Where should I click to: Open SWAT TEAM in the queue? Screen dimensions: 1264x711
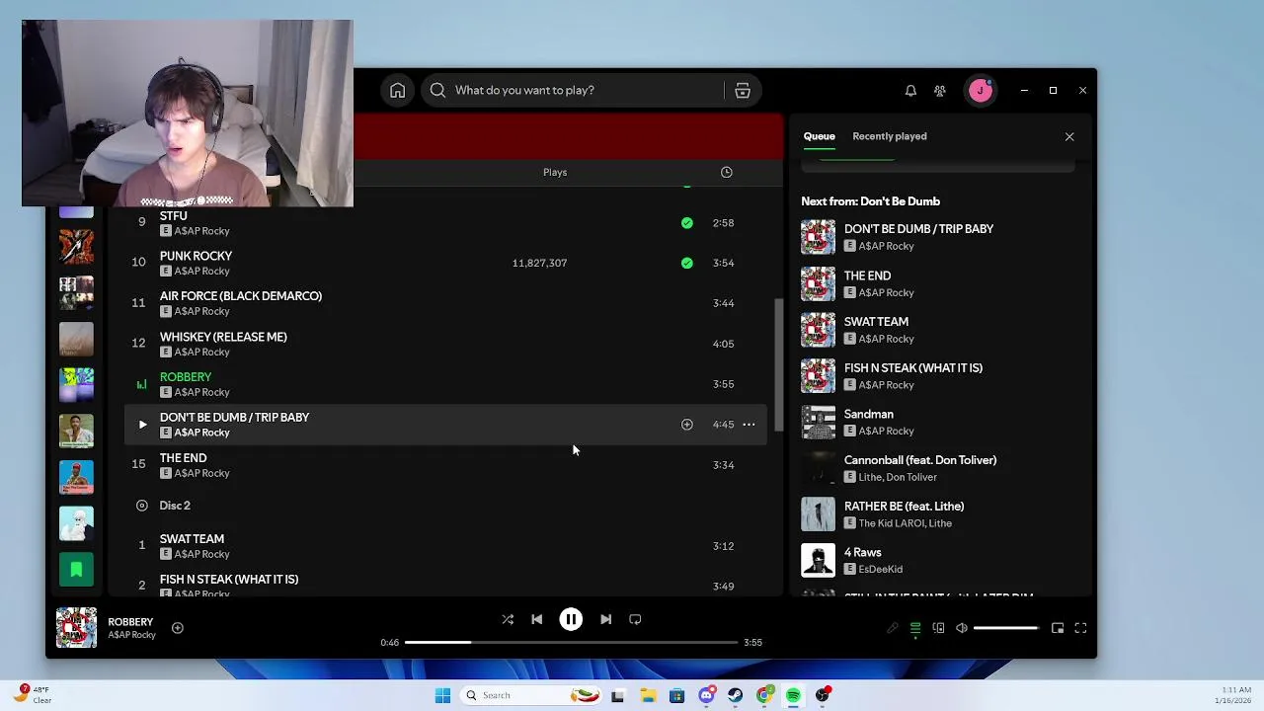(x=938, y=331)
